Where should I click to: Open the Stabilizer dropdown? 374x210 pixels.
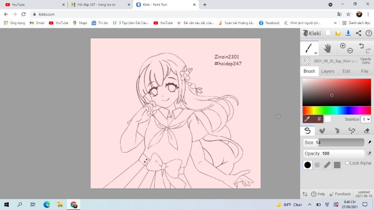point(366,119)
